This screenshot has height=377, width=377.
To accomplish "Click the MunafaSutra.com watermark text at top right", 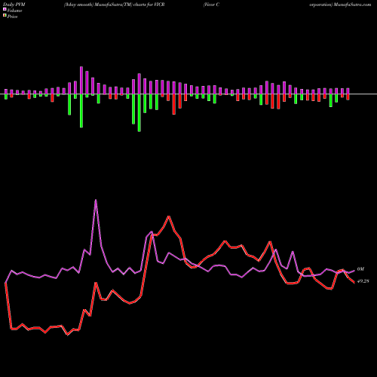I will [353, 5].
